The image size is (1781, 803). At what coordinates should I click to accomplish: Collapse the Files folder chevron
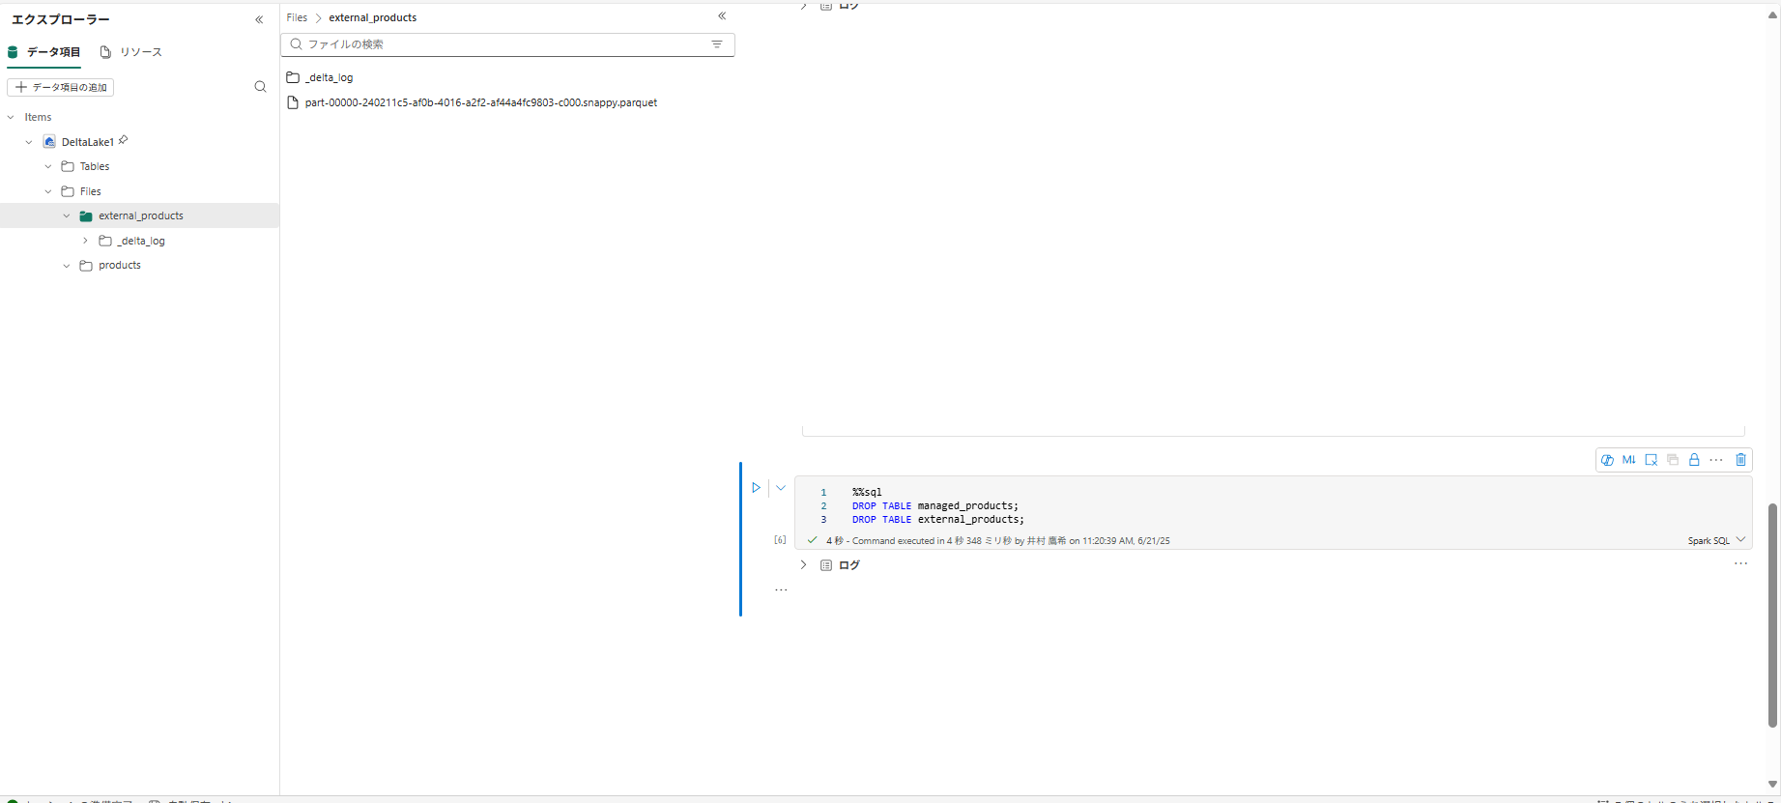click(x=48, y=191)
